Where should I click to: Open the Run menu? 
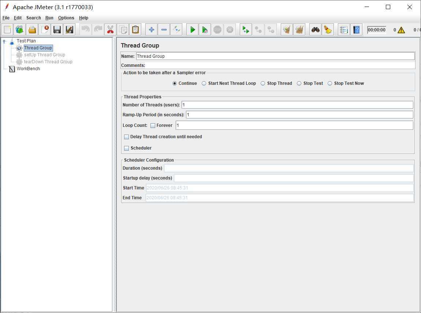(x=49, y=18)
